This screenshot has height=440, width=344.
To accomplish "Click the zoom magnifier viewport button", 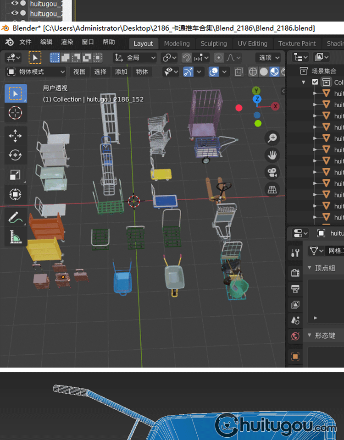I will pos(272,137).
